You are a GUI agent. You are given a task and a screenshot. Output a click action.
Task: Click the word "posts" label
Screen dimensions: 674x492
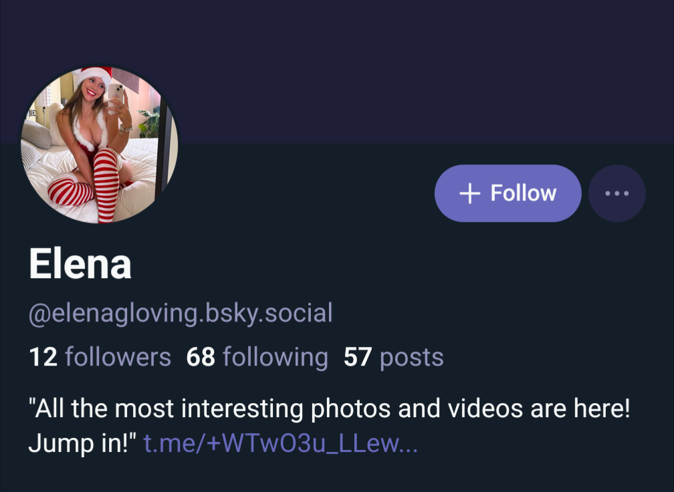(412, 357)
